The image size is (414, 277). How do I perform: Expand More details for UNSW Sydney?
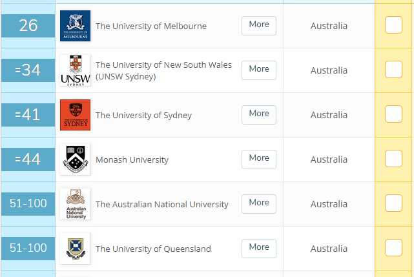(259, 70)
